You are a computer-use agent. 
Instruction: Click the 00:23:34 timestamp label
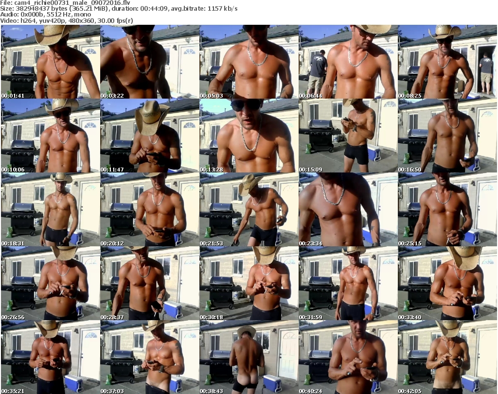[x=310, y=243]
